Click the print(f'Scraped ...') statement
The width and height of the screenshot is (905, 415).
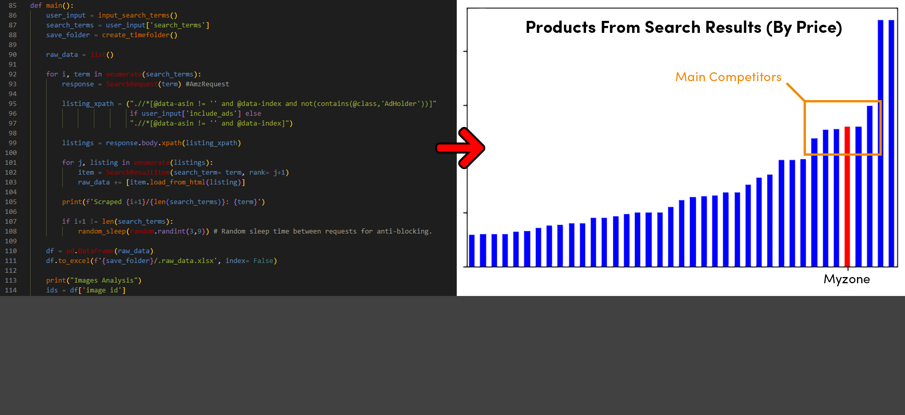point(163,202)
